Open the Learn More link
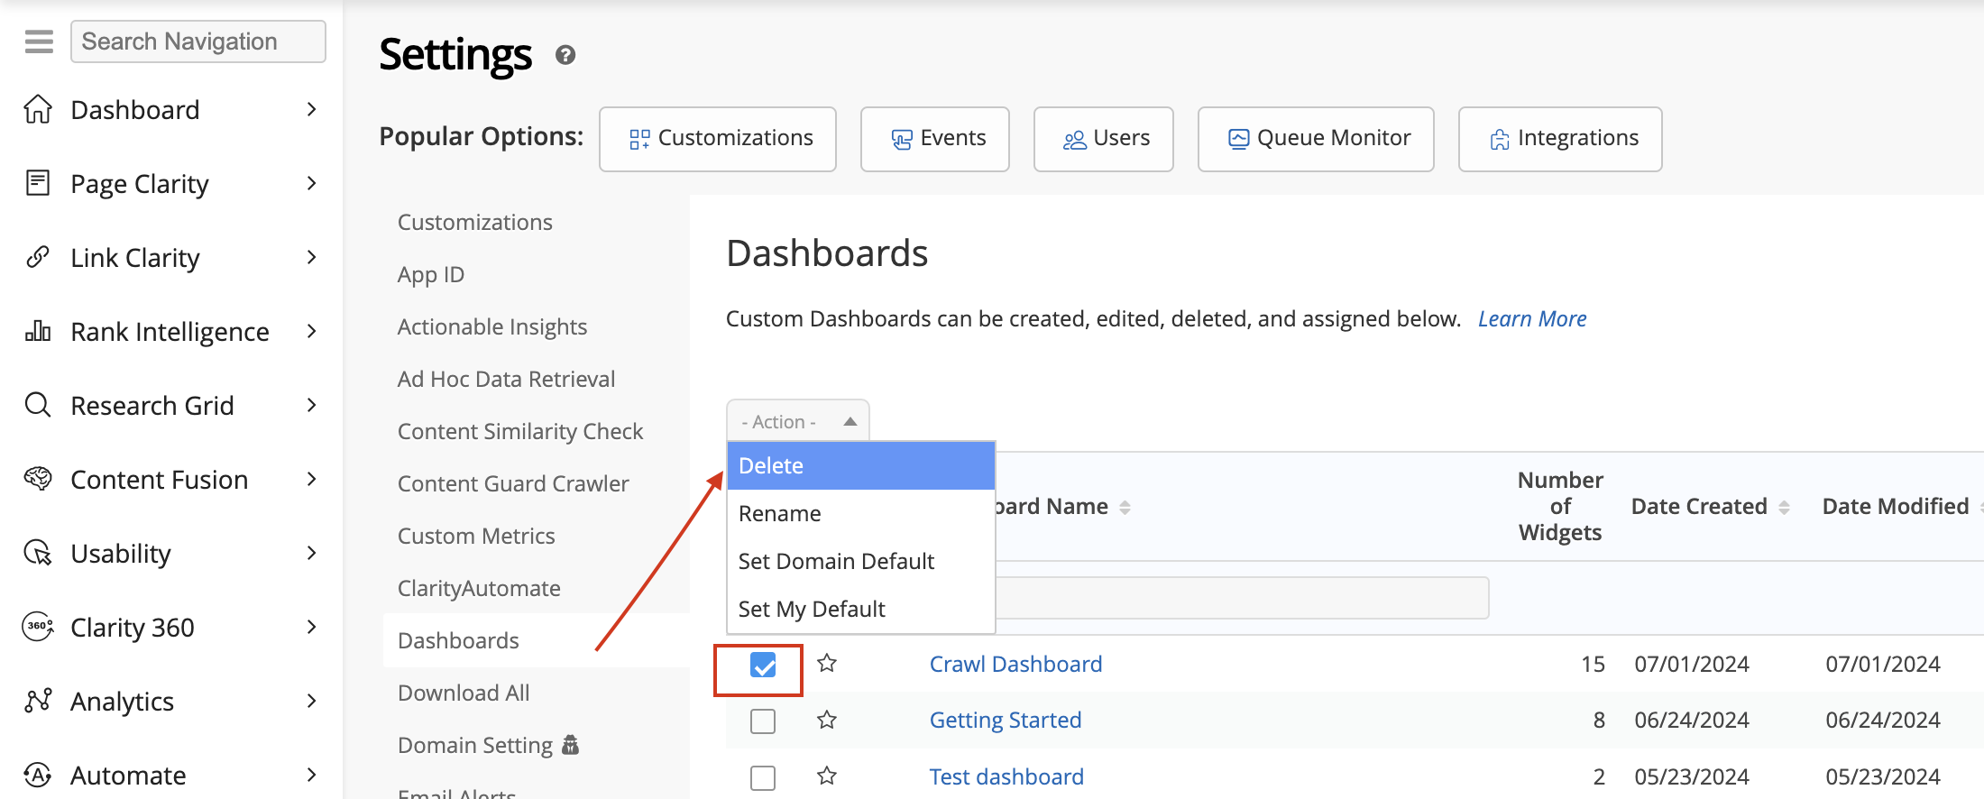This screenshot has height=799, width=1984. [x=1531, y=319]
